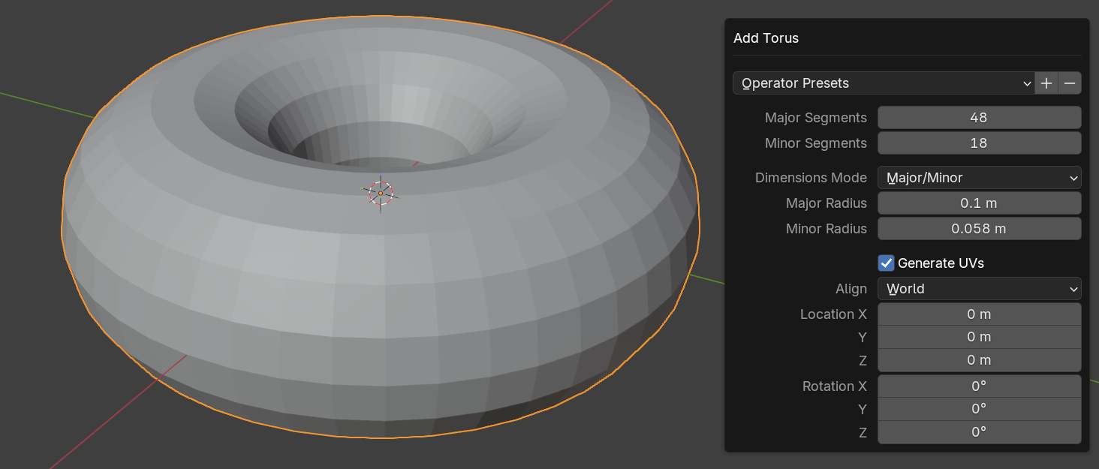Click the Location X field
This screenshot has height=469, width=1099.
pos(979,314)
